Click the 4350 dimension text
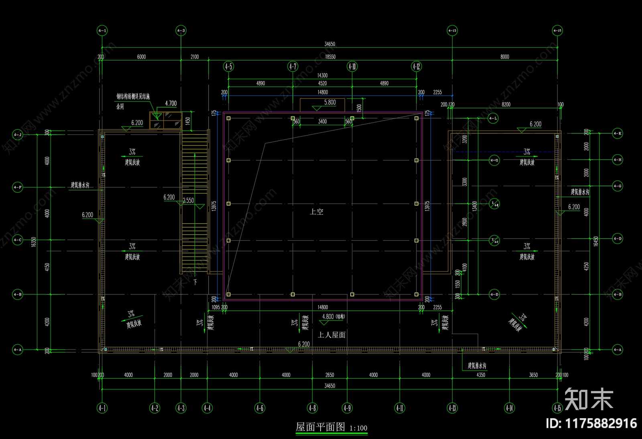Image resolution: width=642 pixels, height=439 pixels. [x=481, y=375]
